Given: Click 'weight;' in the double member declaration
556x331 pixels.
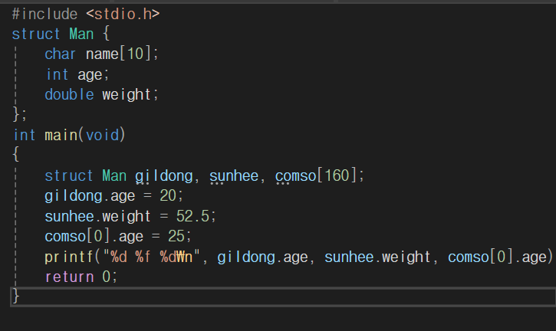Looking at the screenshot, I should (x=130, y=95).
